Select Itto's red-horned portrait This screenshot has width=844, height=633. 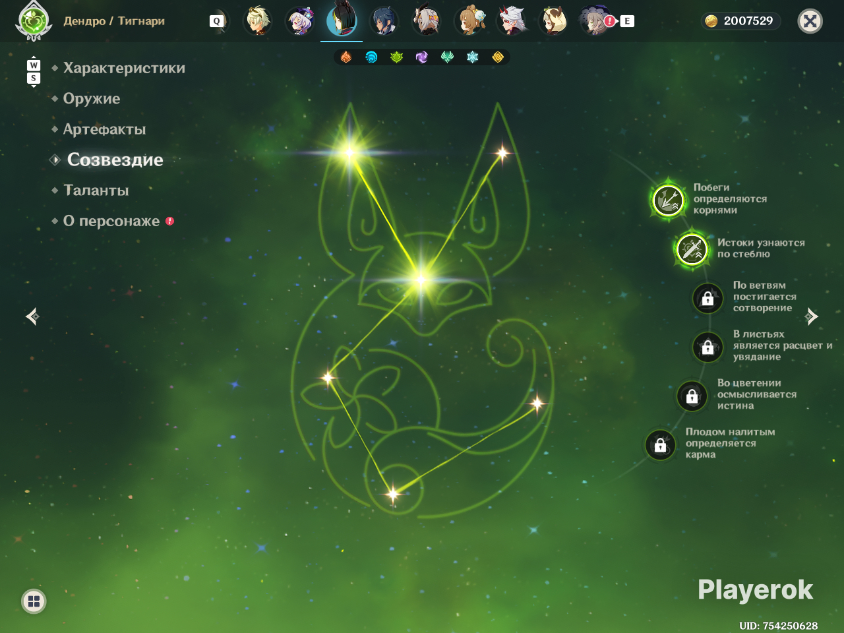click(512, 21)
